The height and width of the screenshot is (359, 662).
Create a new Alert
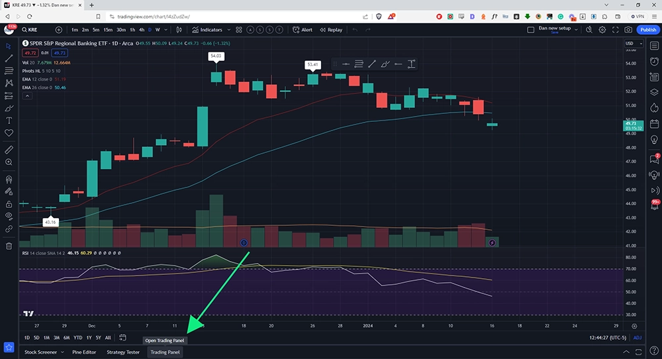click(303, 30)
